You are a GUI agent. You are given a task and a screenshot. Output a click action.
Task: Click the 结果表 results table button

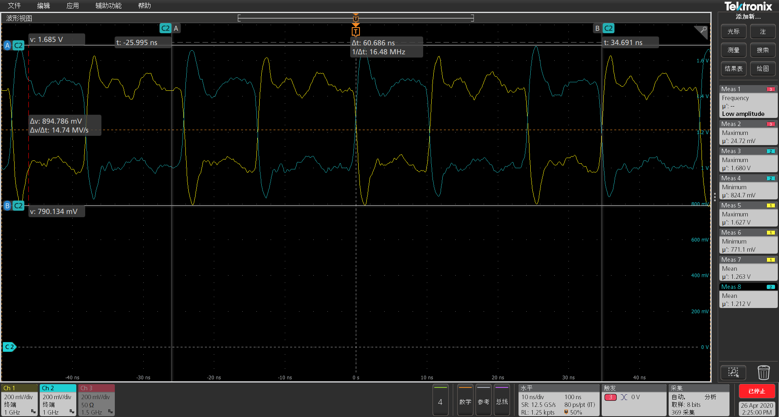(734, 69)
